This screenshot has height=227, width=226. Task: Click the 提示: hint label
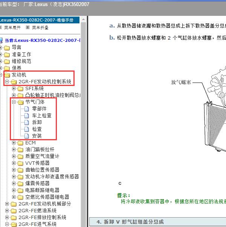[124, 196]
